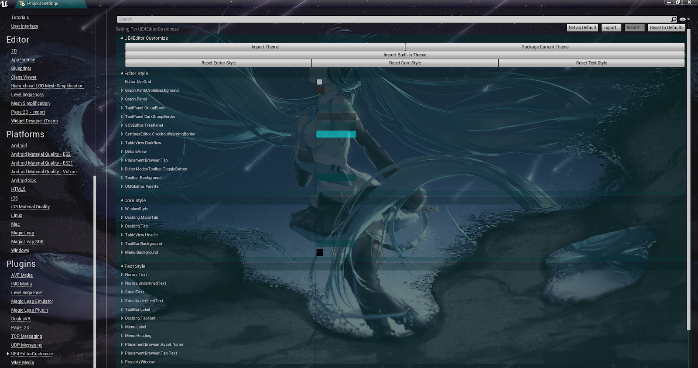
Task: Open the AVF Media plugin settings
Action: pos(22,275)
